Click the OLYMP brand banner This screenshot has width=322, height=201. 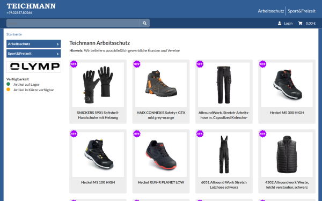[34, 67]
